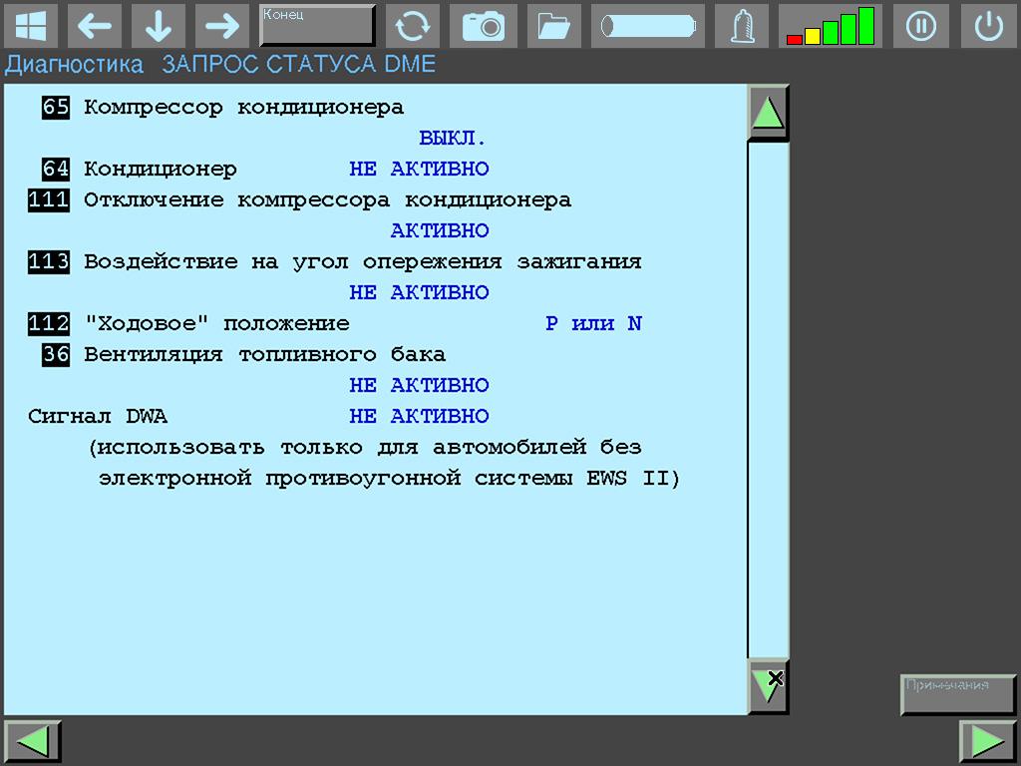
Task: Click the signal strength bar indicator
Action: pyautogui.click(x=830, y=26)
